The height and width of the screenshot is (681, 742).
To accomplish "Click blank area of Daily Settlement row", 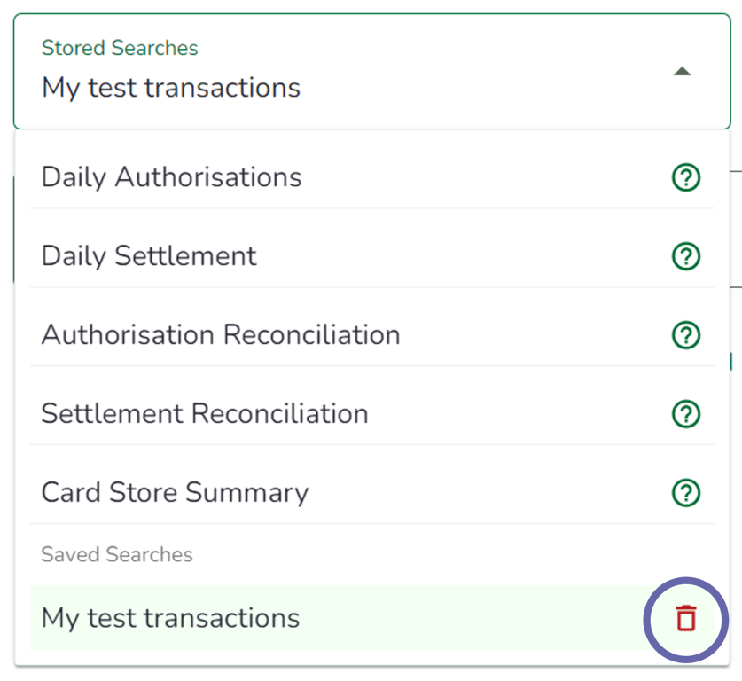I will [461, 256].
